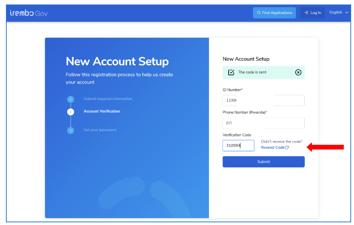354x225 pixels.
Task: Click the "ID Number" field label
Action: pyautogui.click(x=233, y=90)
